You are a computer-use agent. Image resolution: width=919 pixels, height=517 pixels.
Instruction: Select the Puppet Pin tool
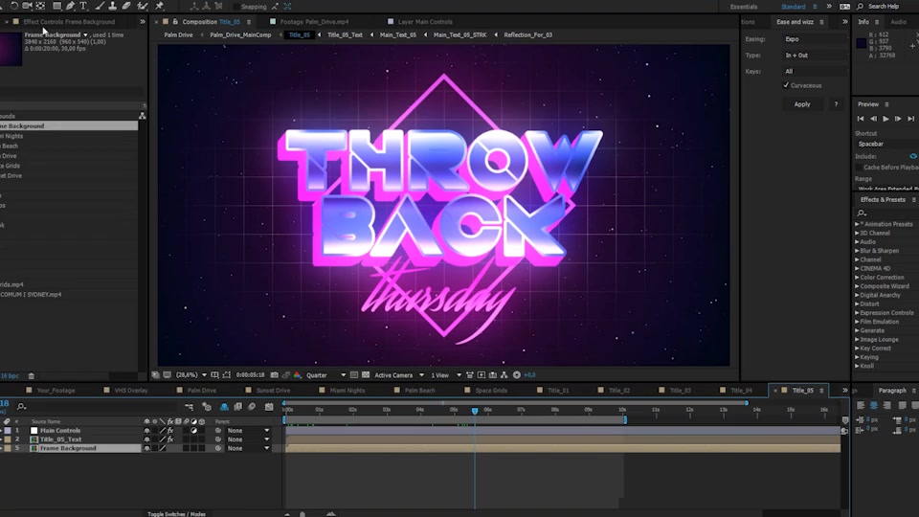click(x=159, y=6)
